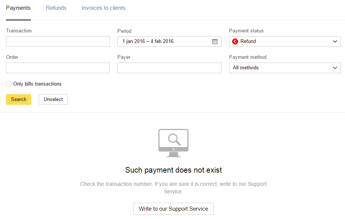Open the calendar icon in Period field

215,41
